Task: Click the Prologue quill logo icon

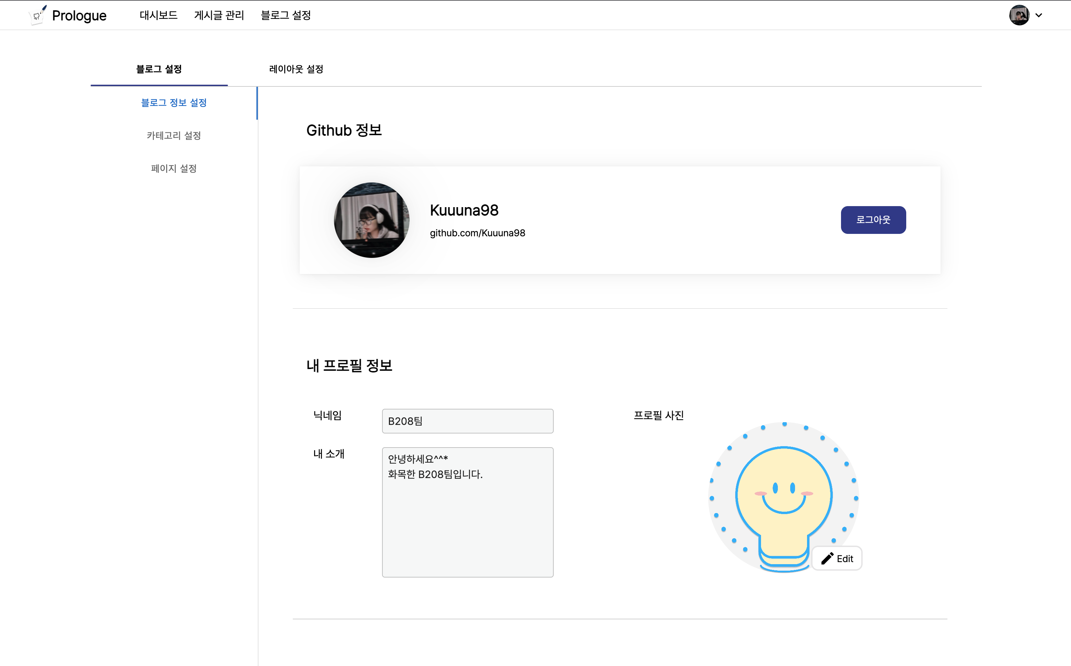Action: pos(37,15)
